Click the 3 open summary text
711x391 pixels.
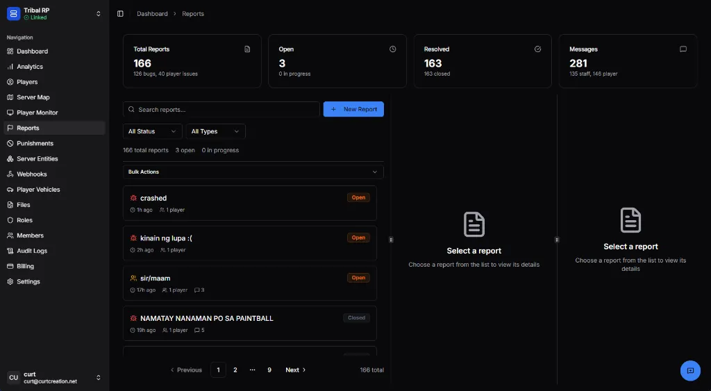[185, 150]
